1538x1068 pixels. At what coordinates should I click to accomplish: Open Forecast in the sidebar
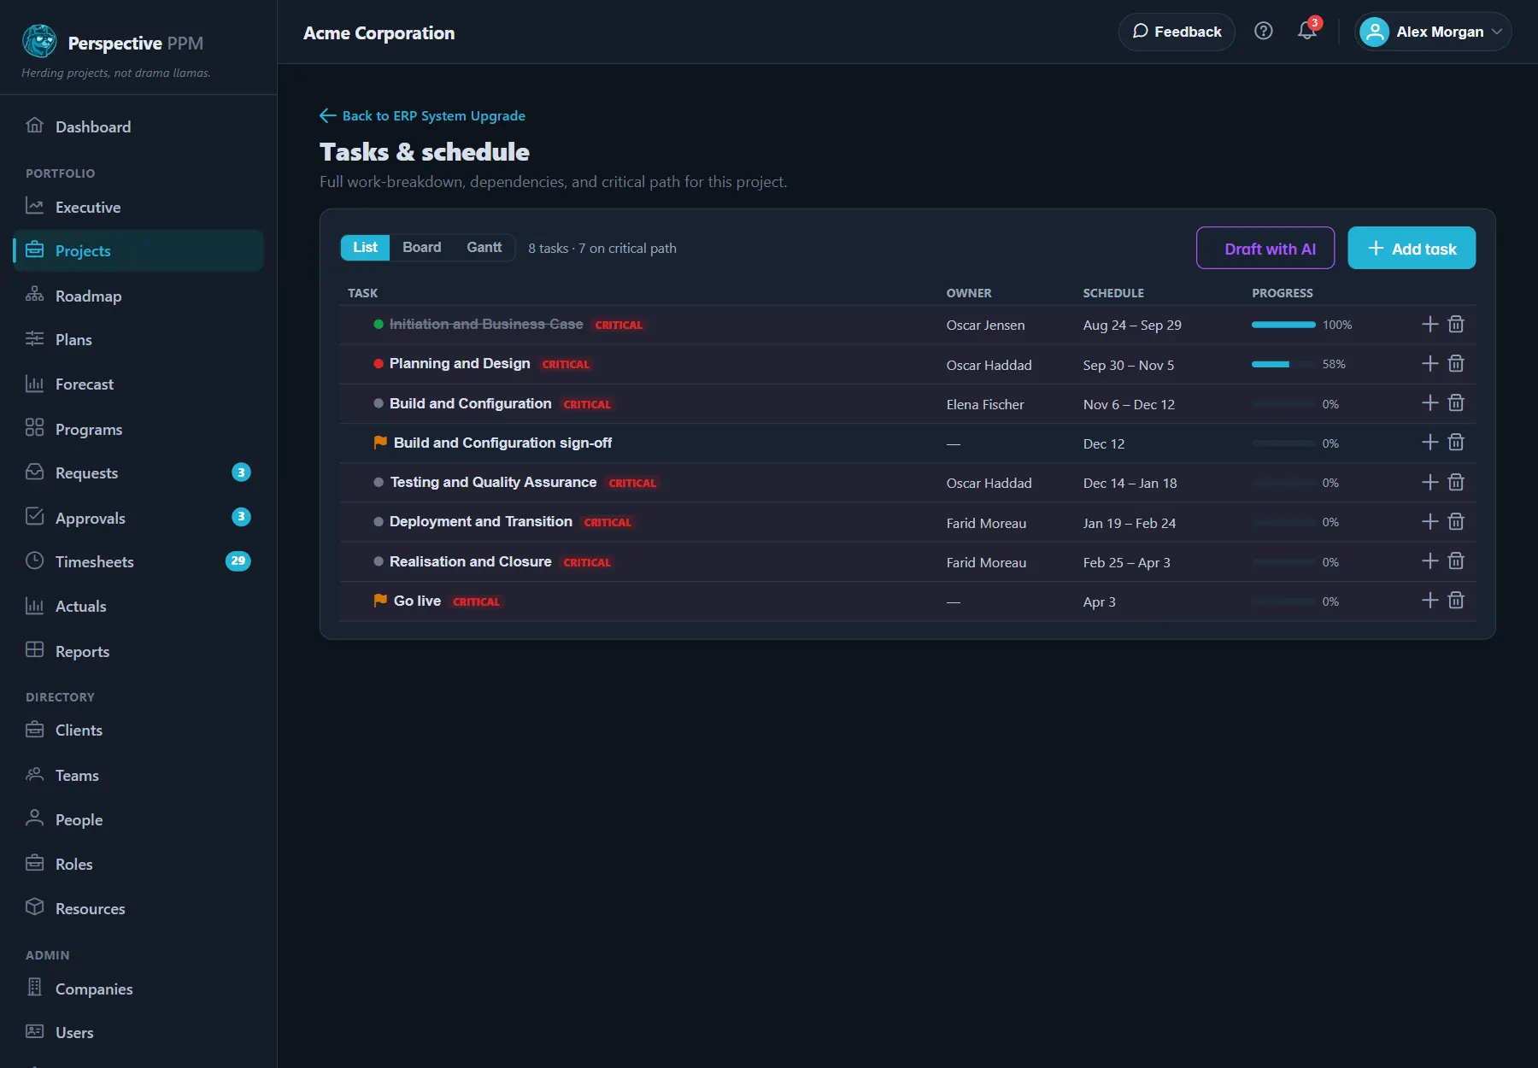pyautogui.click(x=138, y=384)
